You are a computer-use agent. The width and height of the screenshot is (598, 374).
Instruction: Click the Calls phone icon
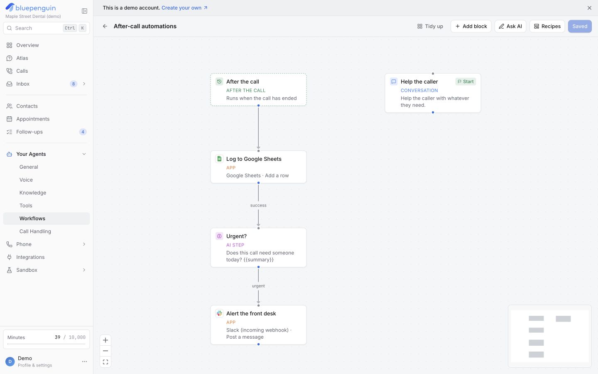pyautogui.click(x=9, y=71)
